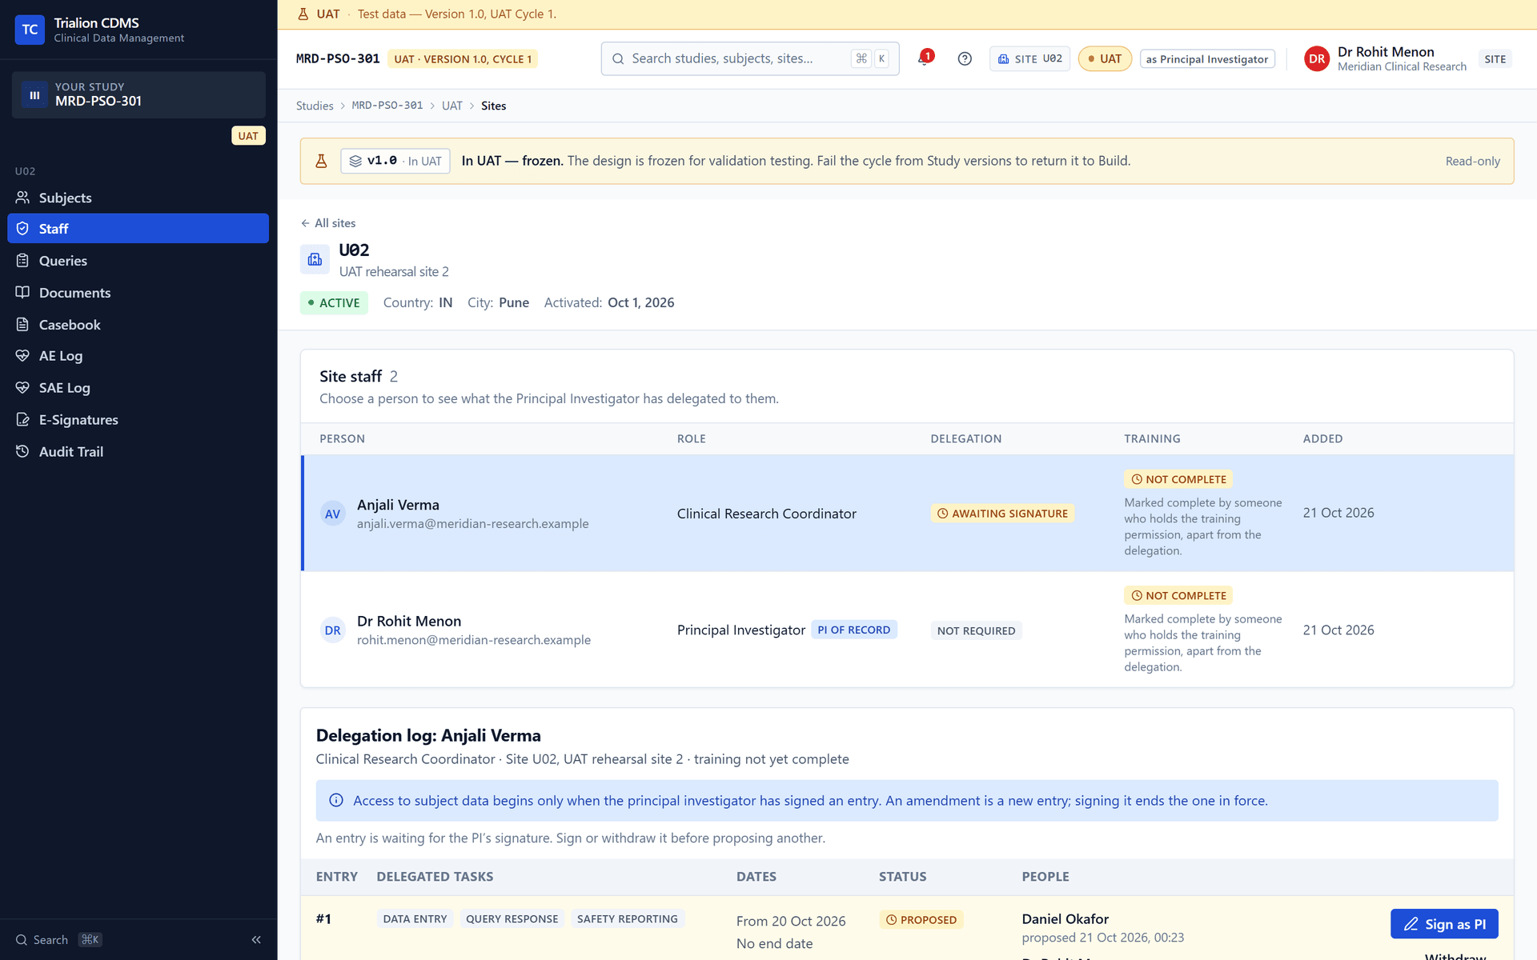1537x960 pixels.
Task: Click the E-Signatures pen icon in the sidebar
Action: pyautogui.click(x=22, y=420)
